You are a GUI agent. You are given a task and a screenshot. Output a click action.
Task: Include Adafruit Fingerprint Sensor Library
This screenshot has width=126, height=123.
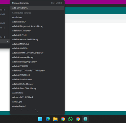(37, 26)
